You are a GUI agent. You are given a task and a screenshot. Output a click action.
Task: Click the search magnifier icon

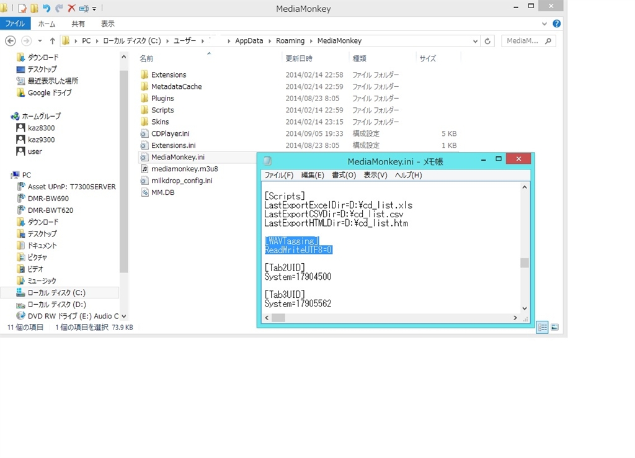click(548, 41)
